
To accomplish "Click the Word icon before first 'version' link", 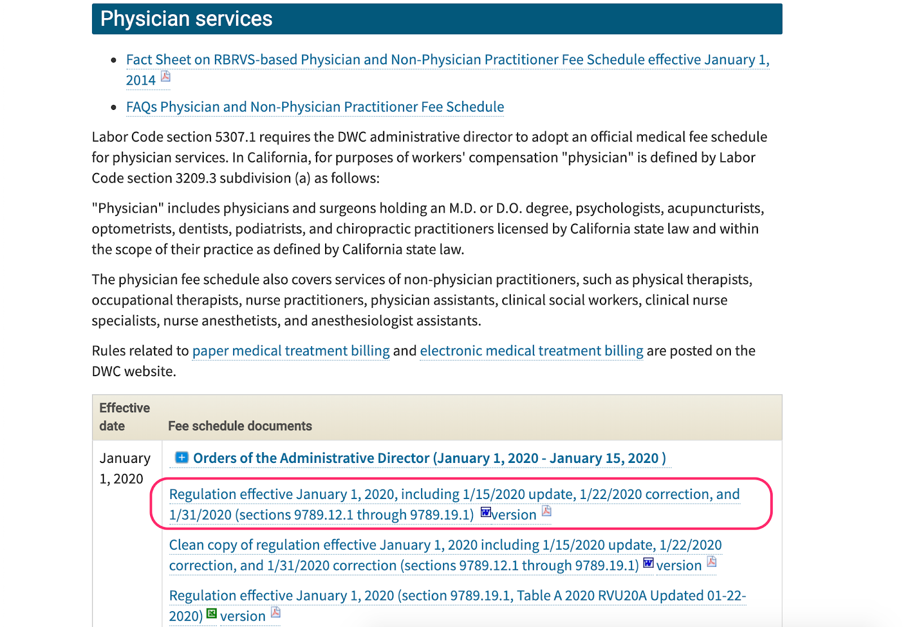I will pos(486,512).
